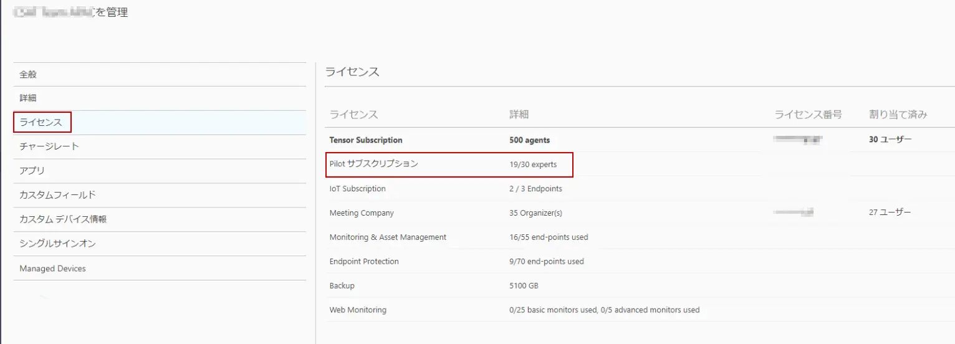Click the 35 Organizer(s) value

tap(535, 213)
